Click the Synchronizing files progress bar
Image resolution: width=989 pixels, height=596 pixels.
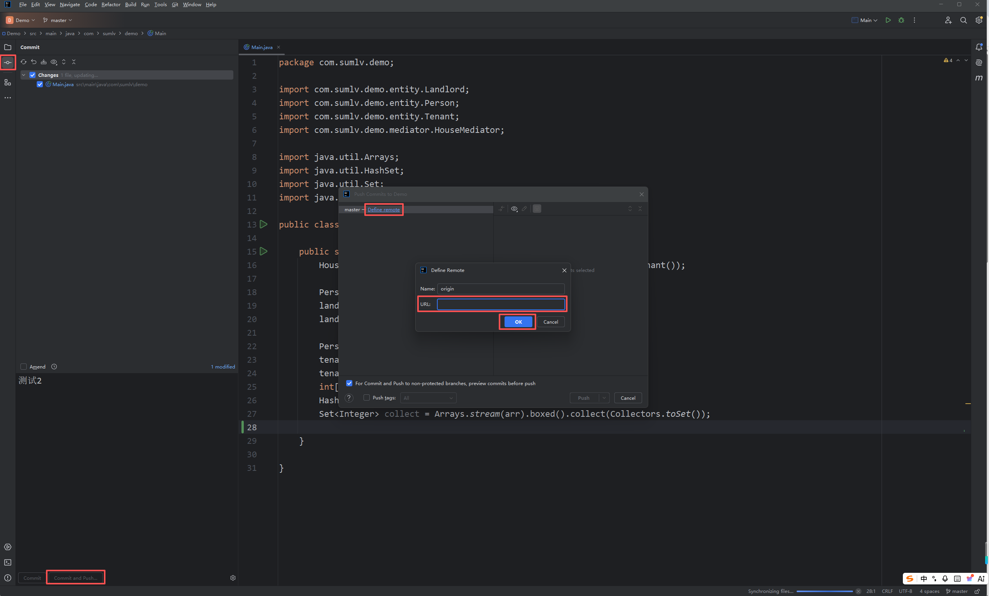pyautogui.click(x=824, y=591)
